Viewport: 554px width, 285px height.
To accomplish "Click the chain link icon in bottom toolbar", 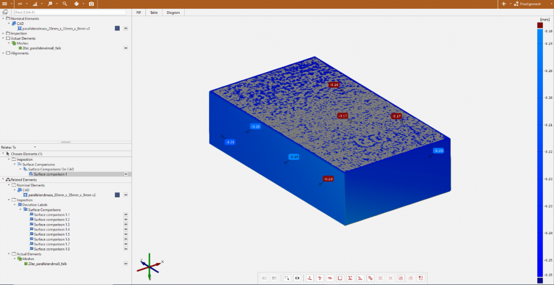I will tap(370, 278).
